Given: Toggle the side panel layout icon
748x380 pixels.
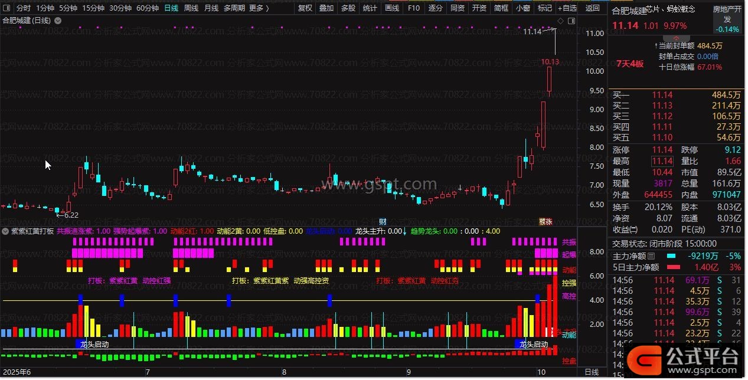Looking at the screenshot, I should (571, 20).
